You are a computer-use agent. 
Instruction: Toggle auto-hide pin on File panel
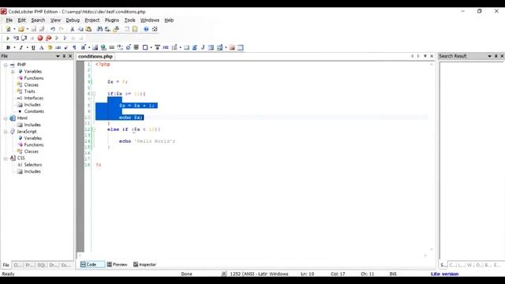pyautogui.click(x=64, y=56)
